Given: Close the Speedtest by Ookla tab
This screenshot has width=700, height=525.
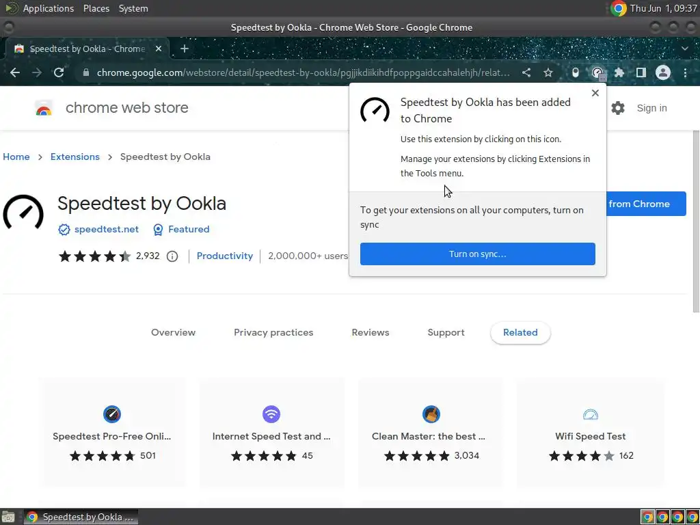Looking at the screenshot, I should pos(159,49).
